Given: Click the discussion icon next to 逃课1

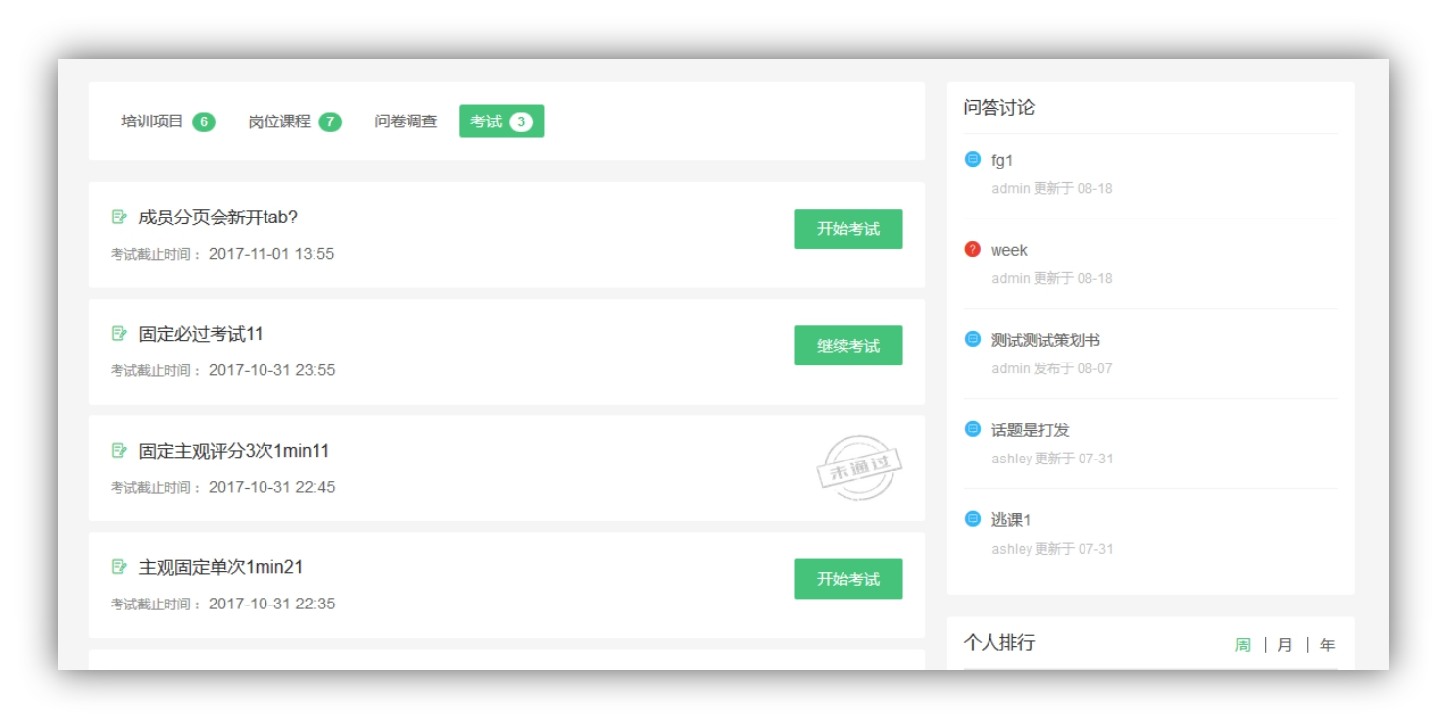Looking at the screenshot, I should (971, 519).
